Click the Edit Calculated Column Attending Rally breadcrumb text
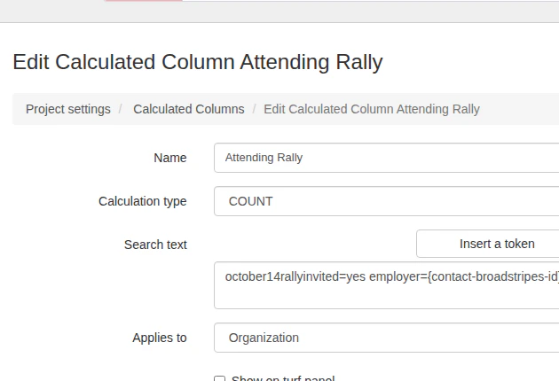The image size is (559, 381). pos(372,109)
